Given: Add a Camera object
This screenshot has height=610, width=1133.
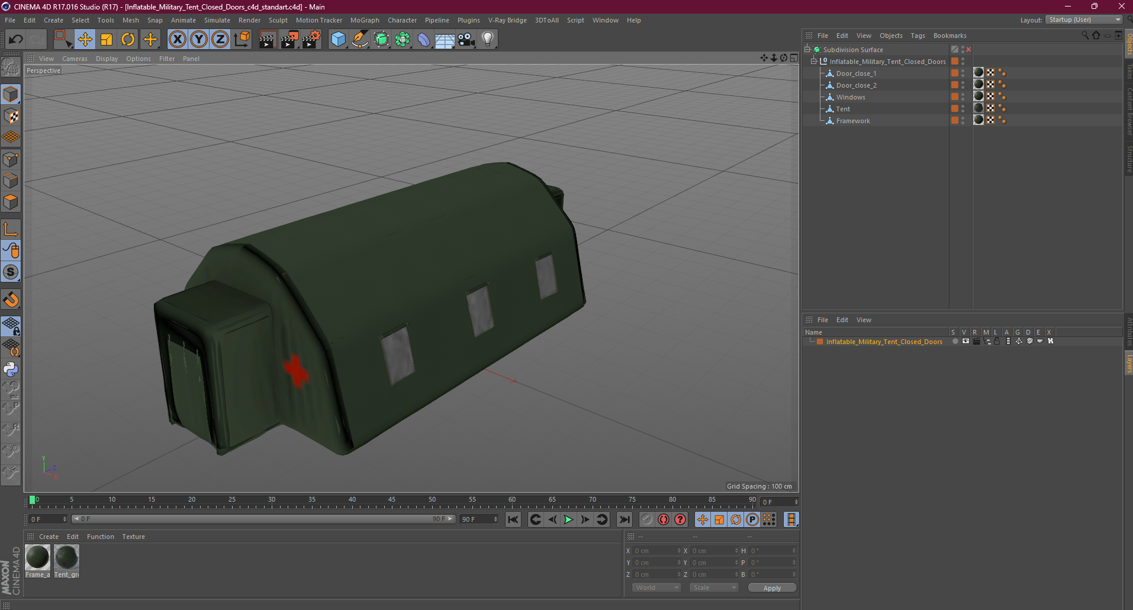Looking at the screenshot, I should click(x=466, y=40).
